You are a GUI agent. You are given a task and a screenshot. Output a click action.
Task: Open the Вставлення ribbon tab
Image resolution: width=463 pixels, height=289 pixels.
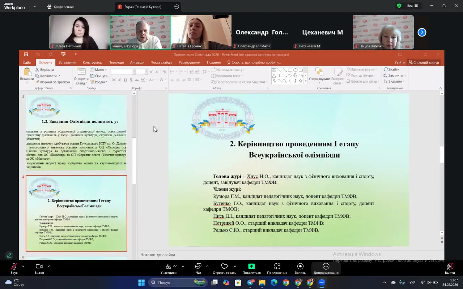(68, 62)
